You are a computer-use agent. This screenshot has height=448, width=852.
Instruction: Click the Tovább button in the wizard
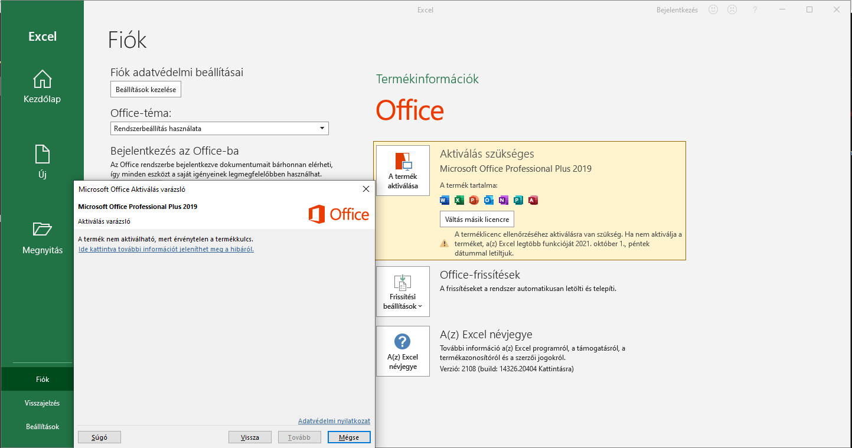(x=299, y=437)
